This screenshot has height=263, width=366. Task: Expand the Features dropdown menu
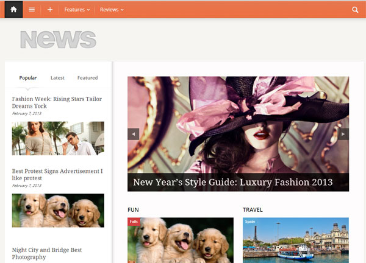pos(77,10)
